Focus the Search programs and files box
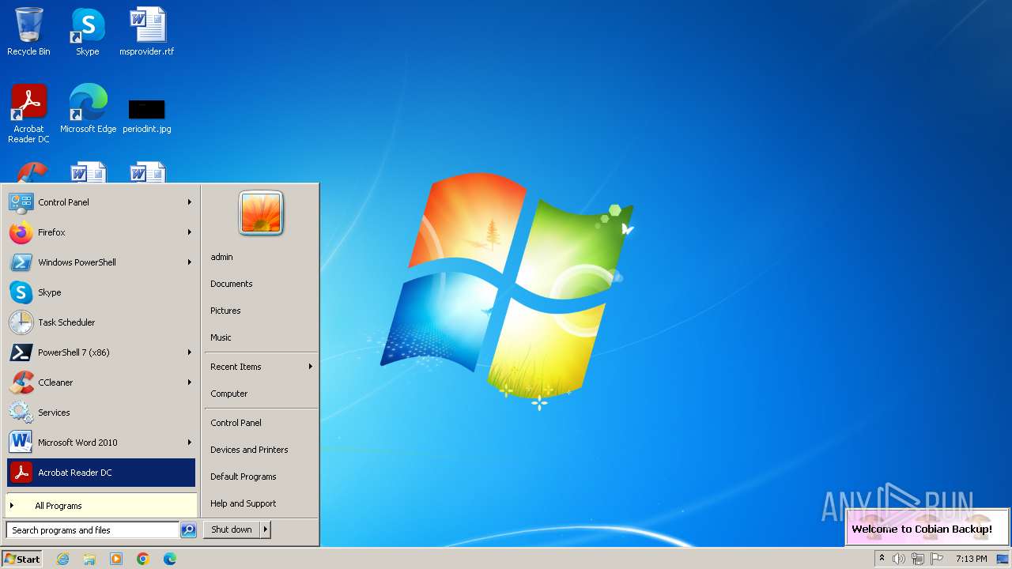 93,530
